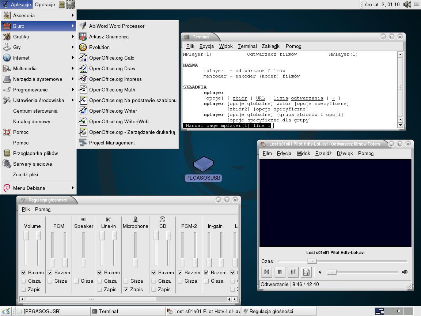The height and width of the screenshot is (316, 421).
Task: Open Dźwięk menu in Totem
Action: 345,154
